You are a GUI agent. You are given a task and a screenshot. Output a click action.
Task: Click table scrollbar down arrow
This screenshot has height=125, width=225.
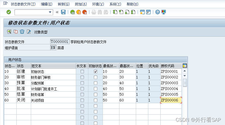(185, 76)
